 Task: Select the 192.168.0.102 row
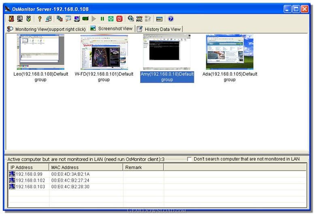[157, 180]
